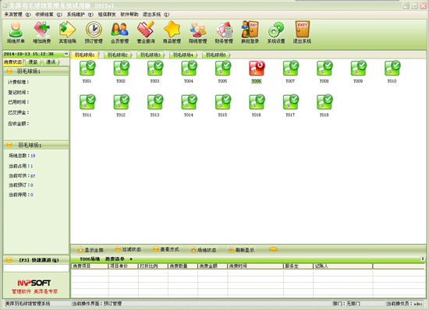Screen dimensions: 429x310
Task: Open 会员管理 member management icon
Action: (x=119, y=33)
